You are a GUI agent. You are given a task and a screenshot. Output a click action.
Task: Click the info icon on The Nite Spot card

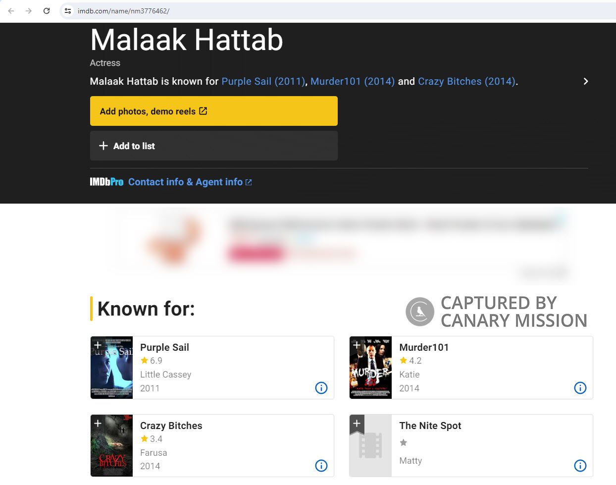(x=580, y=466)
